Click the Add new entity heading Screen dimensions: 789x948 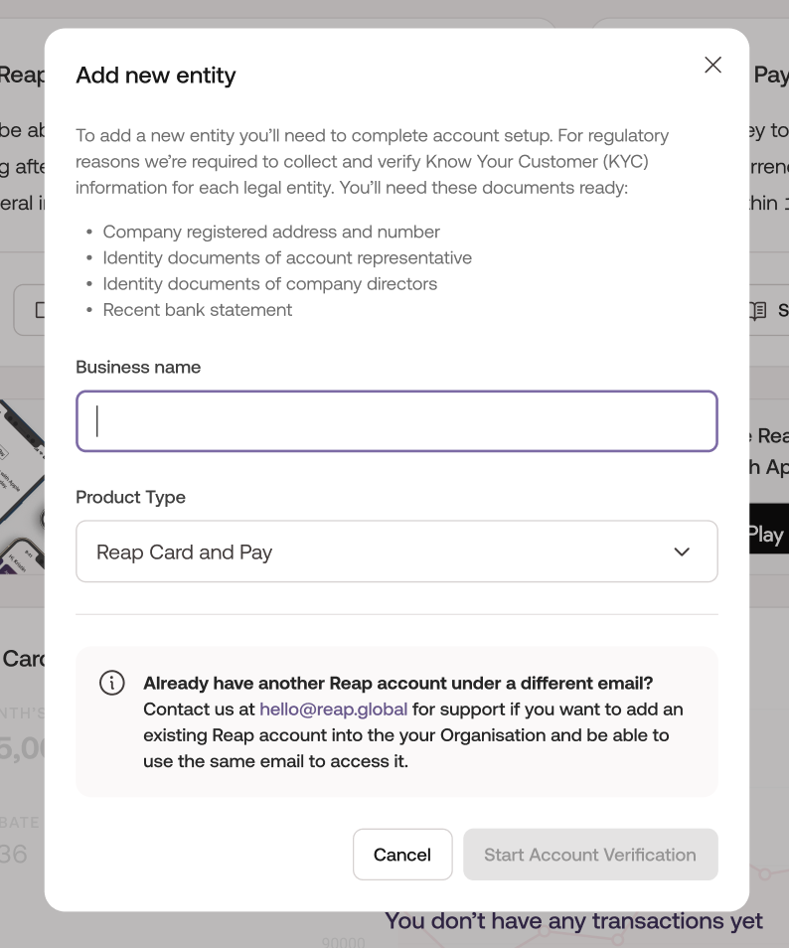click(x=156, y=76)
